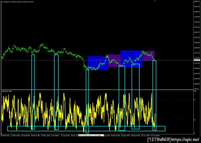
Task: Click the 29 Sep 01:00 time label
Action: (135, 136)
